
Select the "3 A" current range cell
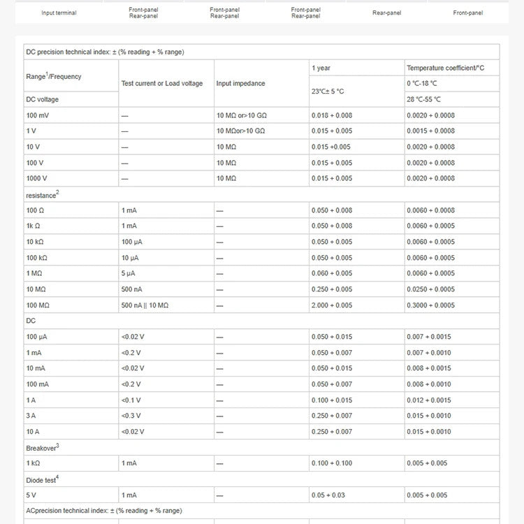(33, 416)
